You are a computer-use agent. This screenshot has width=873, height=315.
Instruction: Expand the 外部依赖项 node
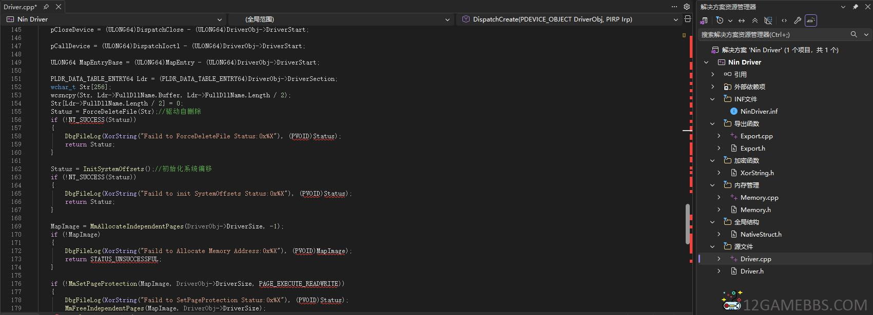pos(712,87)
